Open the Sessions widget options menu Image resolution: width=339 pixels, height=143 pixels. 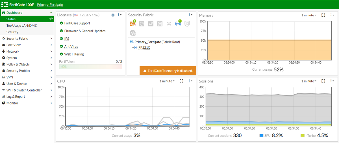[332, 81]
